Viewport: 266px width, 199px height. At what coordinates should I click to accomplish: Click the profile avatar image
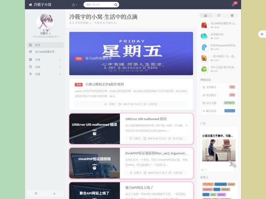point(45,22)
